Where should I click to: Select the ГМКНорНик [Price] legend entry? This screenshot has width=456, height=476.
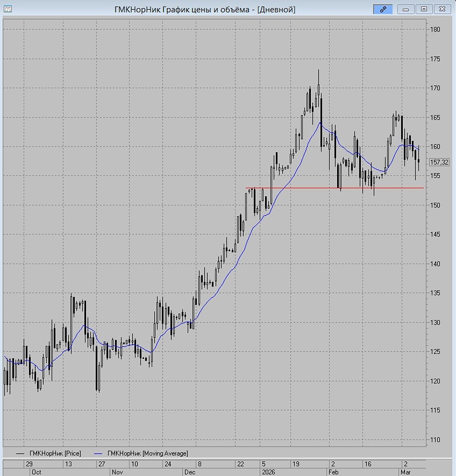pos(48,453)
